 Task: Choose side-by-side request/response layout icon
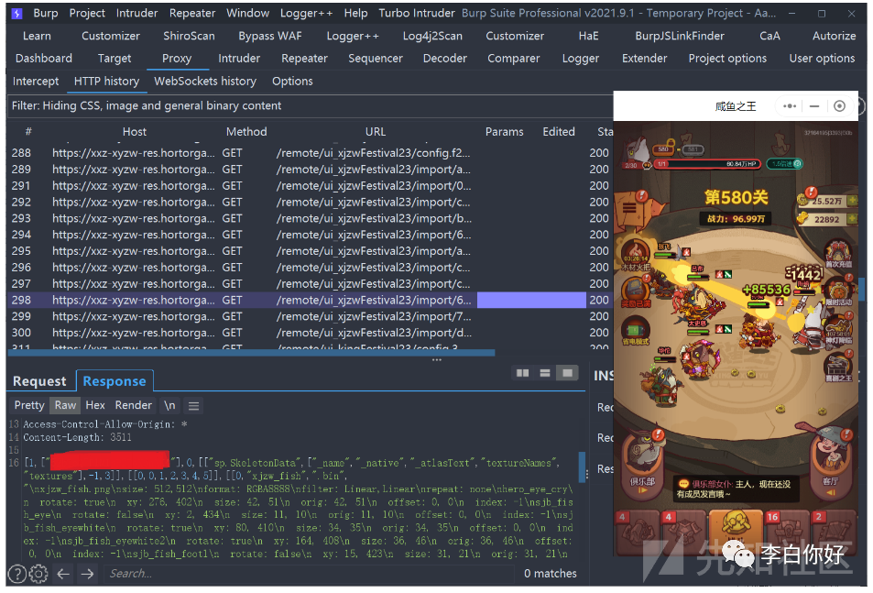522,372
